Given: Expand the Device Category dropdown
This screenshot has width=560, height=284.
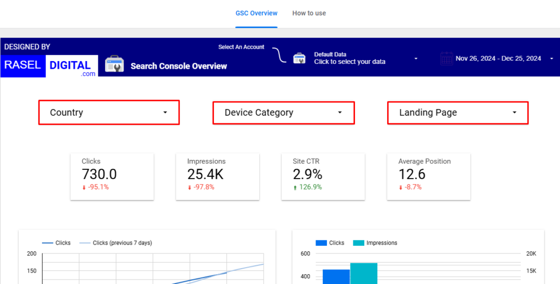Looking at the screenshot, I should [x=283, y=113].
